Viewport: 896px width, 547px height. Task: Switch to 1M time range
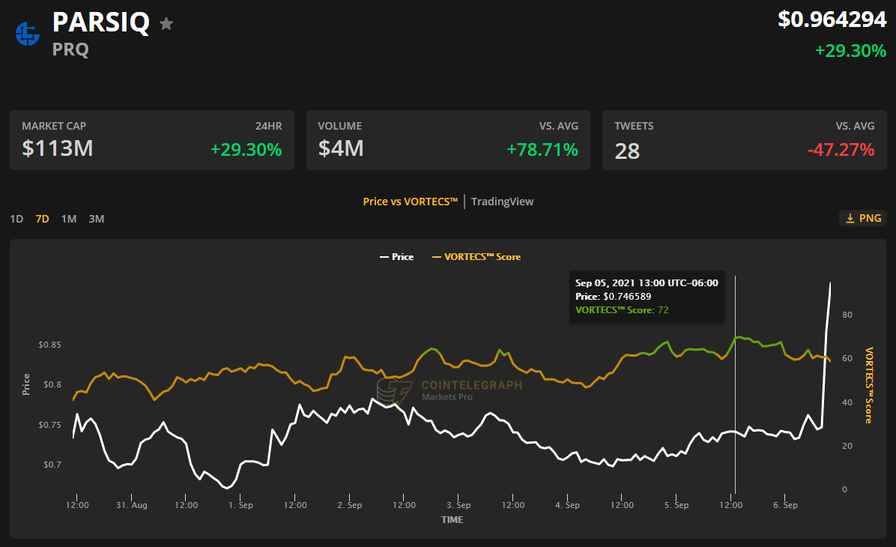69,219
